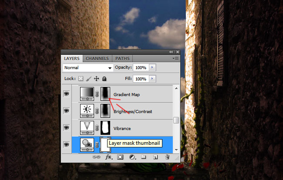Unlink mask on Brightness/Contrast layer

pos(97,111)
